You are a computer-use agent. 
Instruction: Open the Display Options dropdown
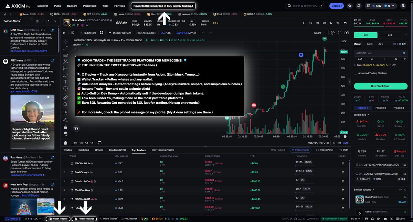tap(120, 33)
